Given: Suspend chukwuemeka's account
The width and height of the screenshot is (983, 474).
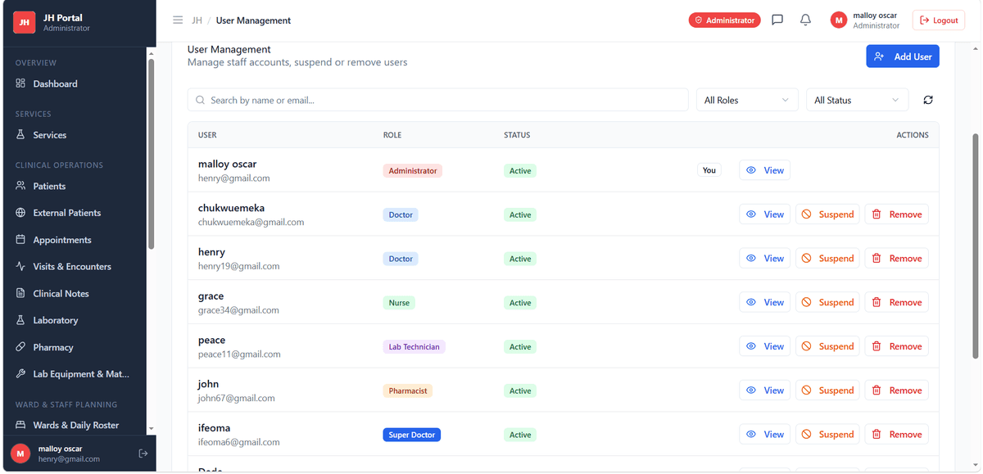Looking at the screenshot, I should point(827,214).
